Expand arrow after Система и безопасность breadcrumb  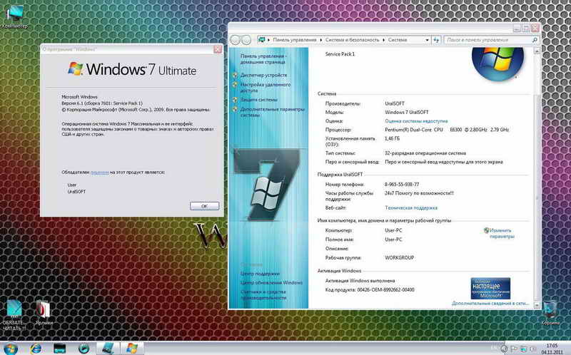click(383, 40)
